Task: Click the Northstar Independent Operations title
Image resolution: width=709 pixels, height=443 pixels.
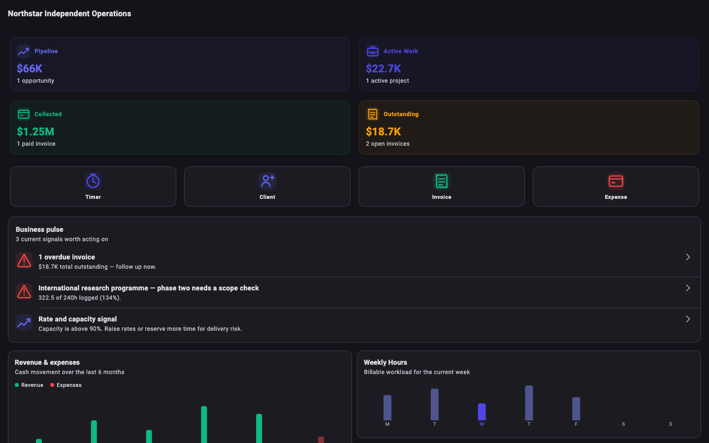Action: [x=69, y=13]
